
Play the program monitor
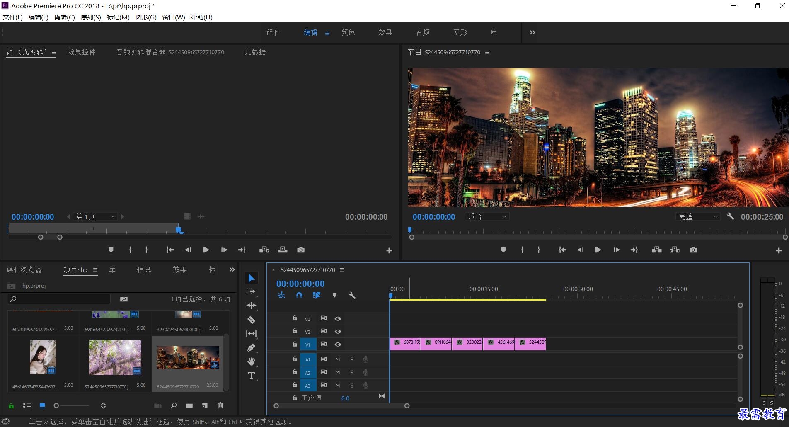point(598,250)
